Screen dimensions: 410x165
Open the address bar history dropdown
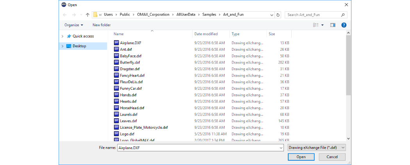(272, 15)
